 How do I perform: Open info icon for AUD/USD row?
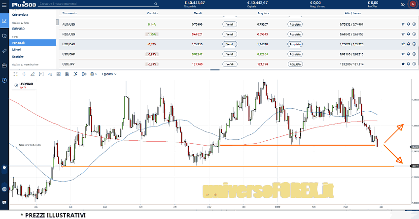pyautogui.click(x=414, y=24)
